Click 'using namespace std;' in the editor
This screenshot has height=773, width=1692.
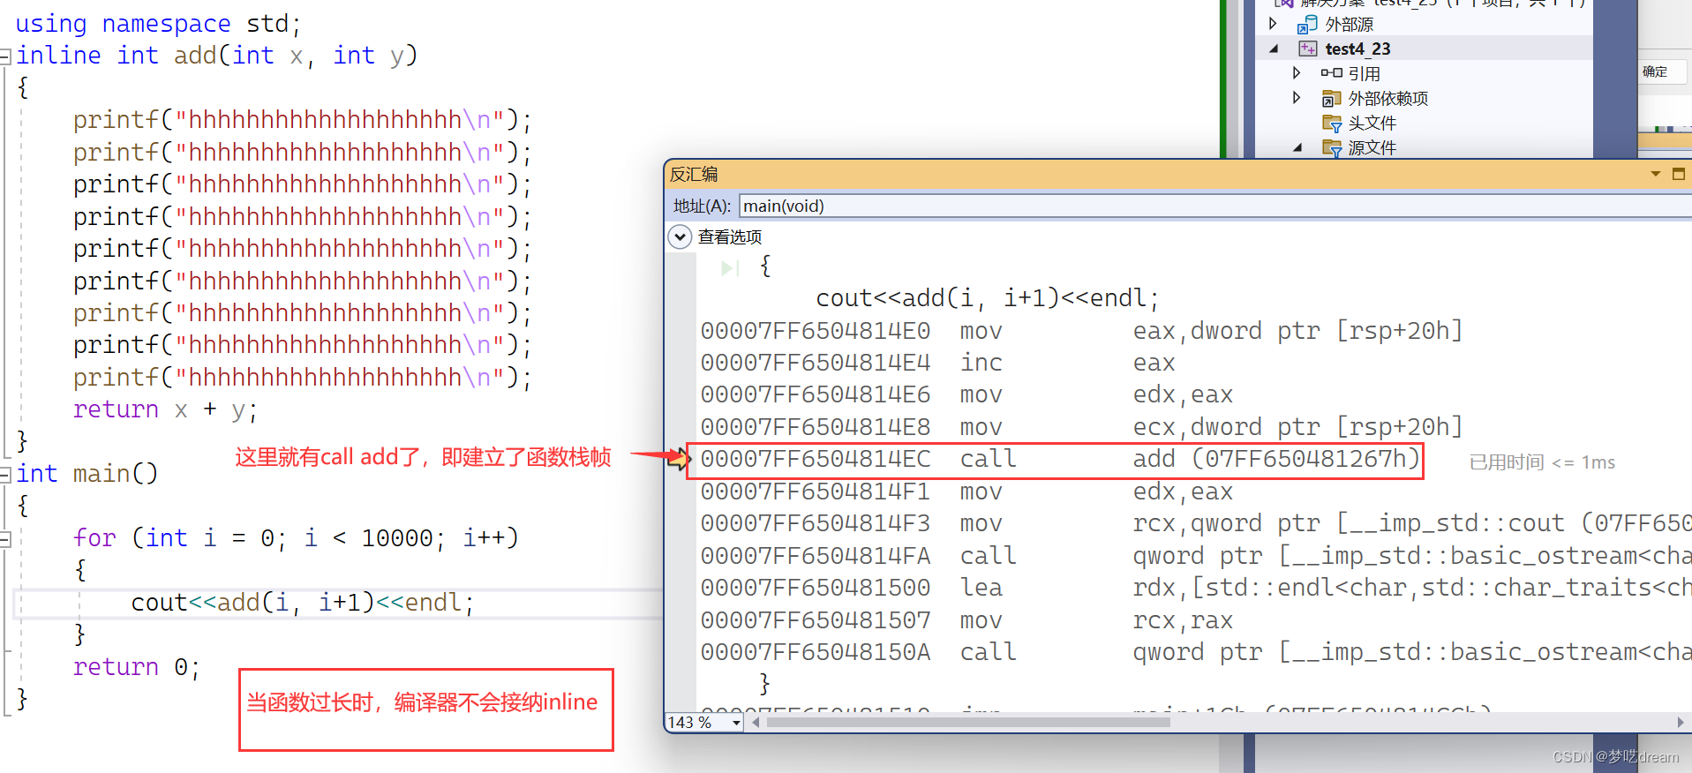tap(158, 24)
